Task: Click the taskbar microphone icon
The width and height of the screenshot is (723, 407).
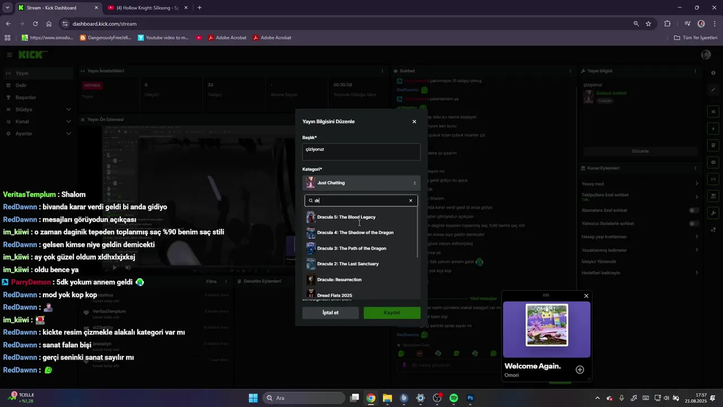Action: pyautogui.click(x=621, y=398)
